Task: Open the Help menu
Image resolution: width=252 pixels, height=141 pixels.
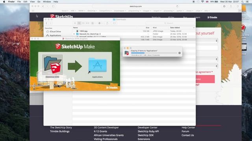Action: click(x=56, y=2)
